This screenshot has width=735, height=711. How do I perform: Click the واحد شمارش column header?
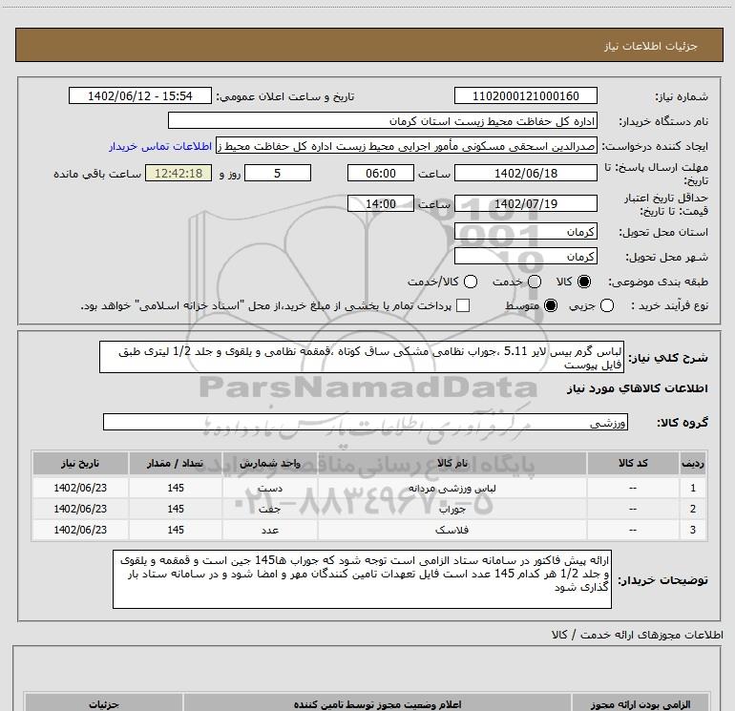tap(270, 463)
